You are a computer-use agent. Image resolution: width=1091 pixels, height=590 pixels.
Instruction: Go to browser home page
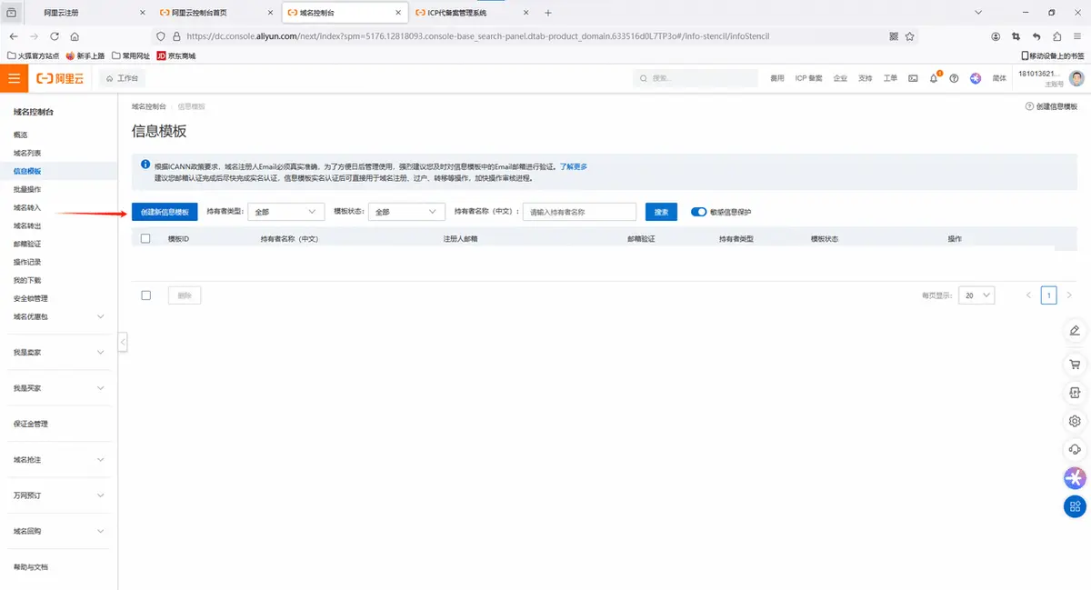75,36
